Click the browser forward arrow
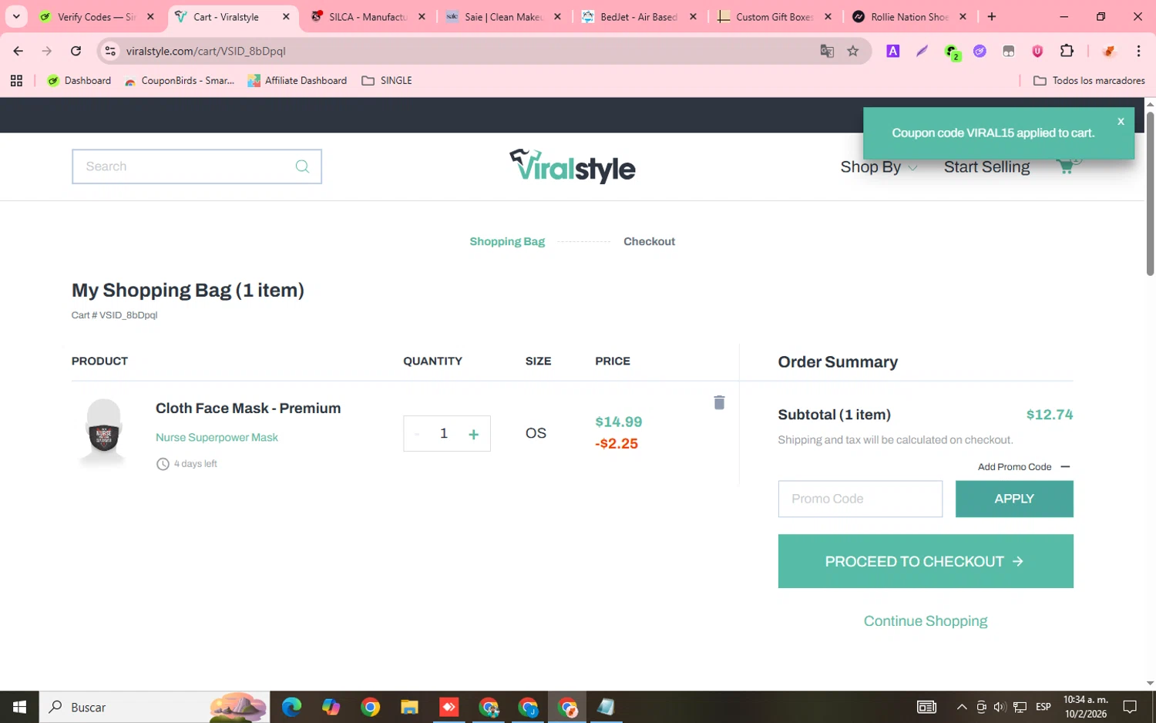This screenshot has width=1156, height=723. tap(47, 51)
